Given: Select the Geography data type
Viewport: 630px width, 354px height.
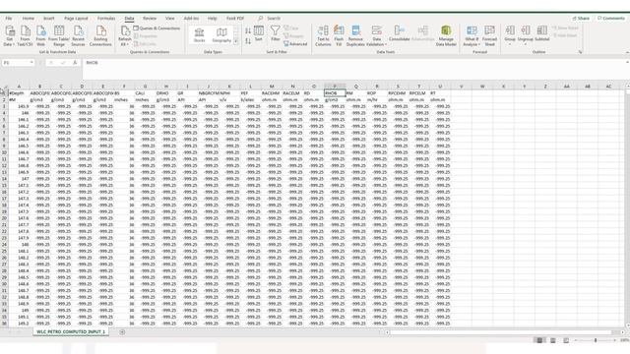Looking at the screenshot, I should pyautogui.click(x=221, y=35).
